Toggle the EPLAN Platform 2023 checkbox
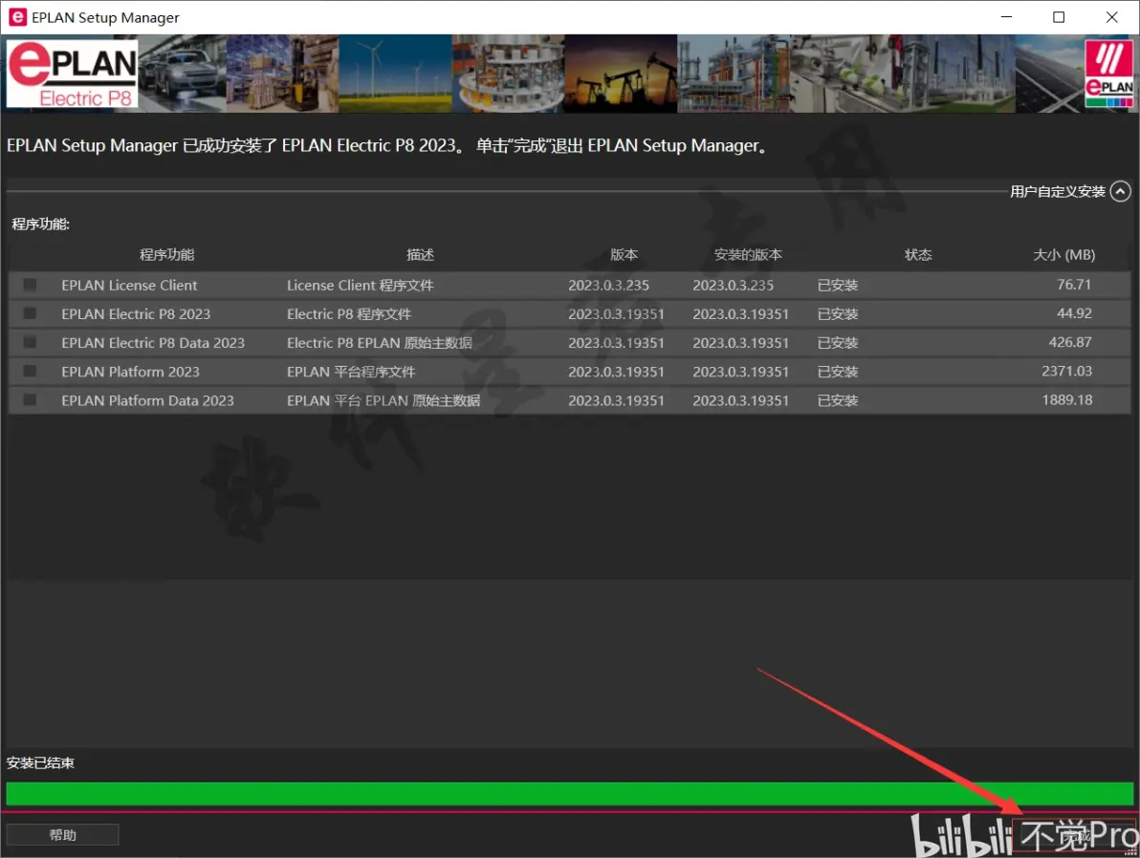 pos(30,372)
